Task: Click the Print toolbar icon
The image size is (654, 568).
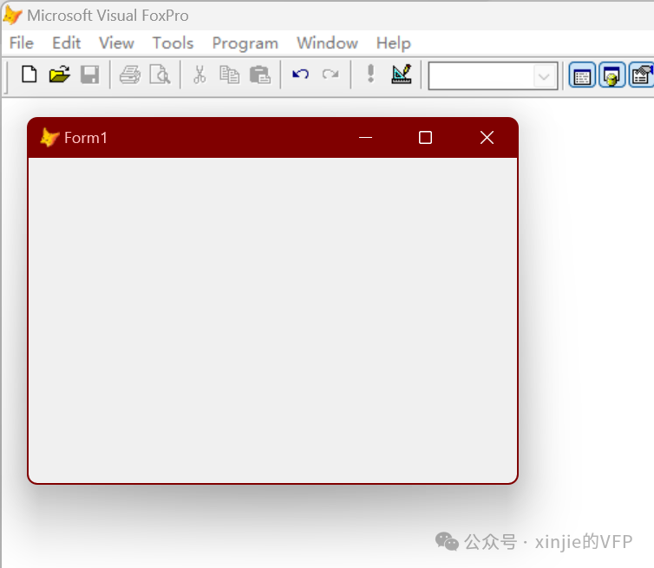Action: [130, 75]
